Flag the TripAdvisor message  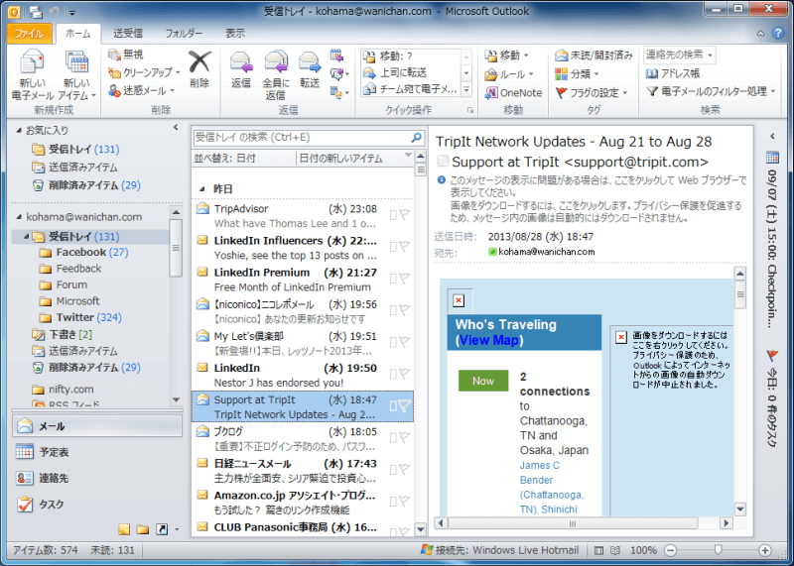click(x=404, y=215)
